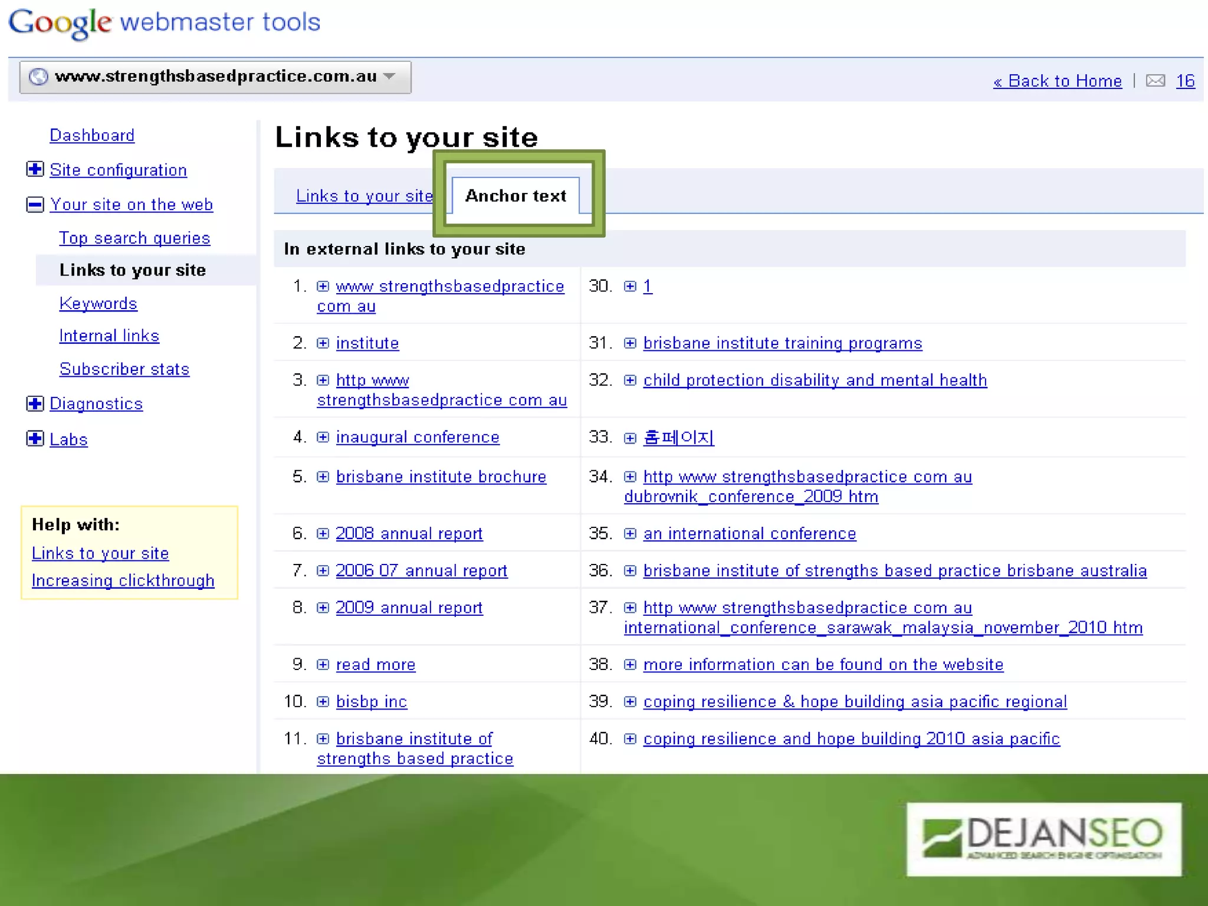The image size is (1208, 906).
Task: Expand plus icon beside 'institute' anchor
Action: tap(323, 343)
